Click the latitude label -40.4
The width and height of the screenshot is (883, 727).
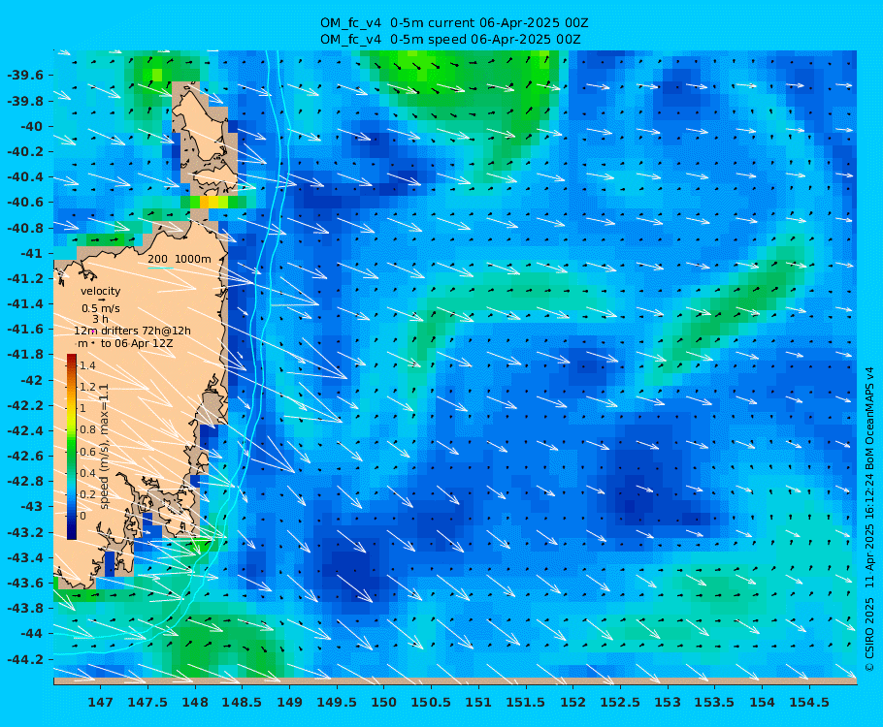(25, 177)
